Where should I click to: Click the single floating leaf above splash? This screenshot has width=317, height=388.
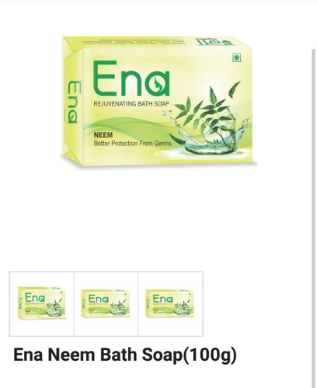[x=234, y=88]
